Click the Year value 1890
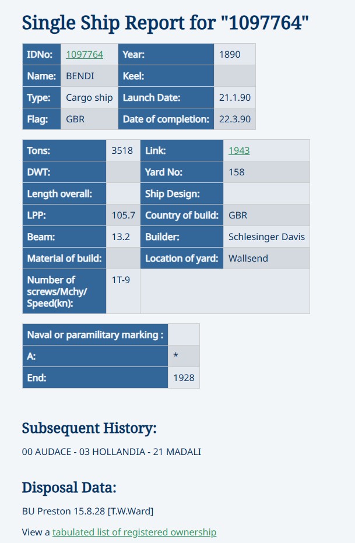355x543 pixels. [x=229, y=54]
